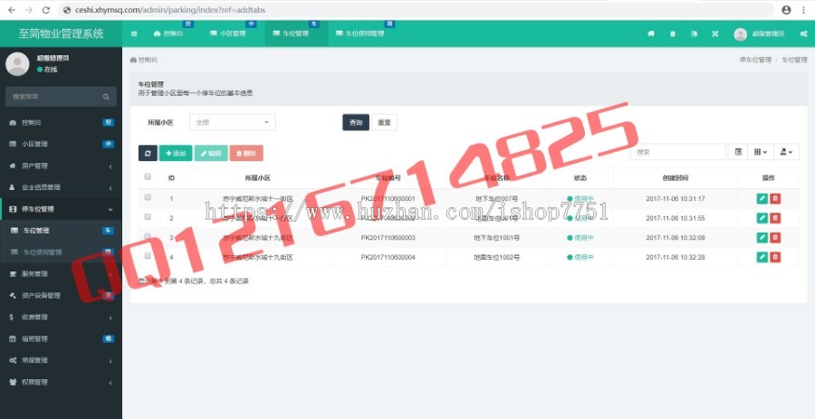Click the browser address bar
Viewport: 815px width, 419px height.
pos(416,10)
